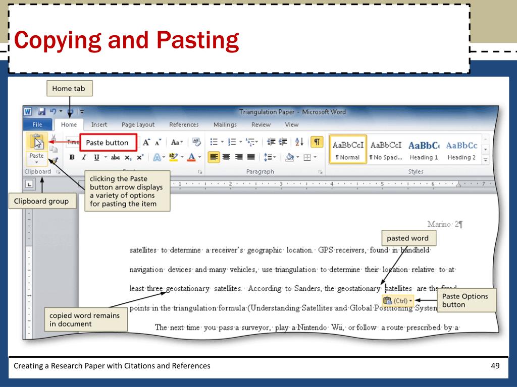Open the Borders dropdown arrow
The image size is (517, 387).
pyautogui.click(x=315, y=157)
